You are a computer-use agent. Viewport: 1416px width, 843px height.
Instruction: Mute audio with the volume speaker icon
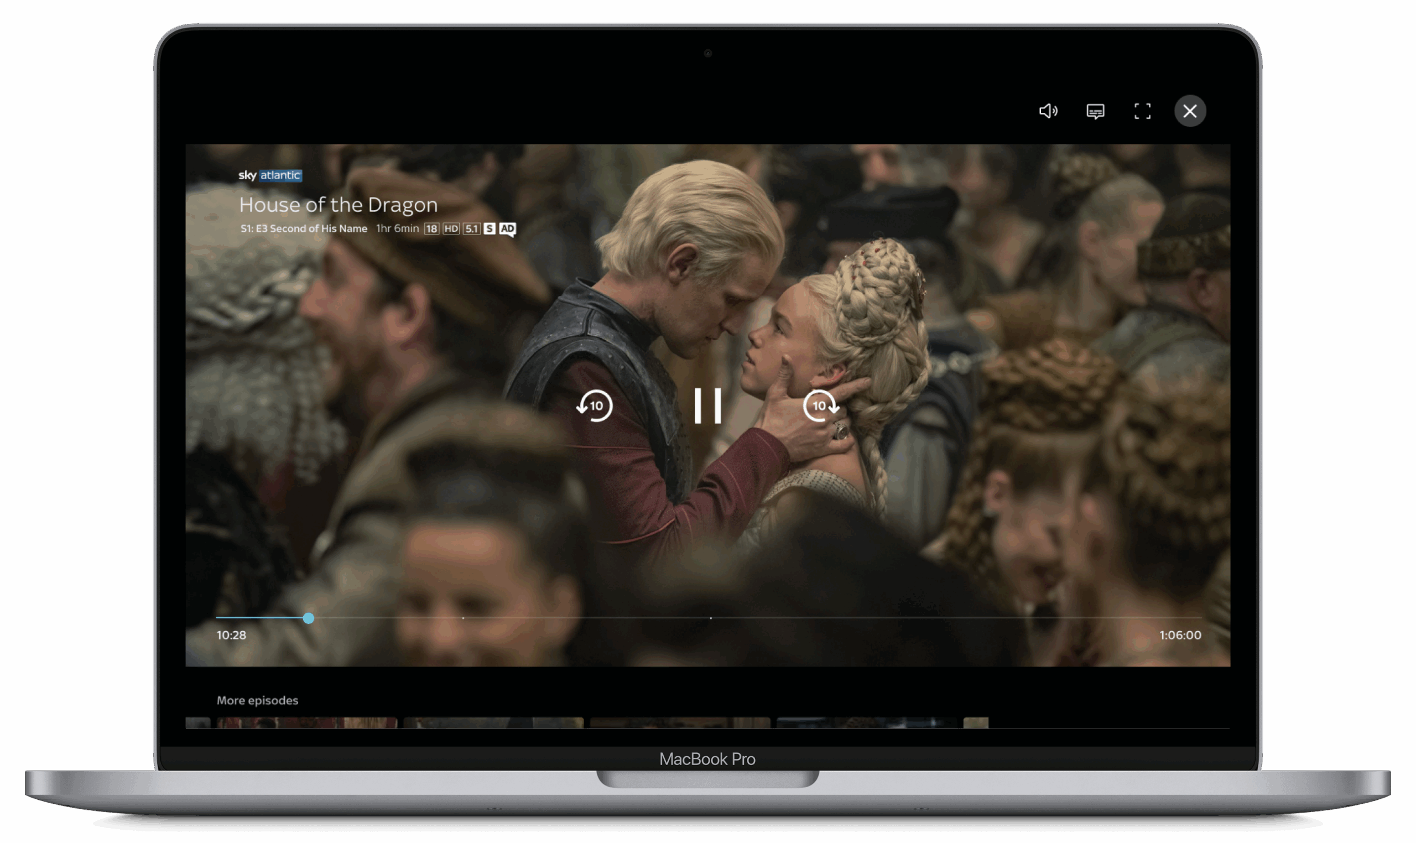pyautogui.click(x=1048, y=111)
